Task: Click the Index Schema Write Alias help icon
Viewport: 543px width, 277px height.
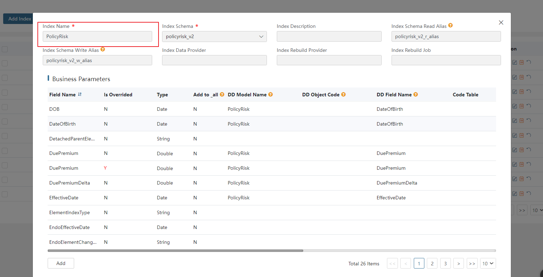Action: tap(103, 49)
